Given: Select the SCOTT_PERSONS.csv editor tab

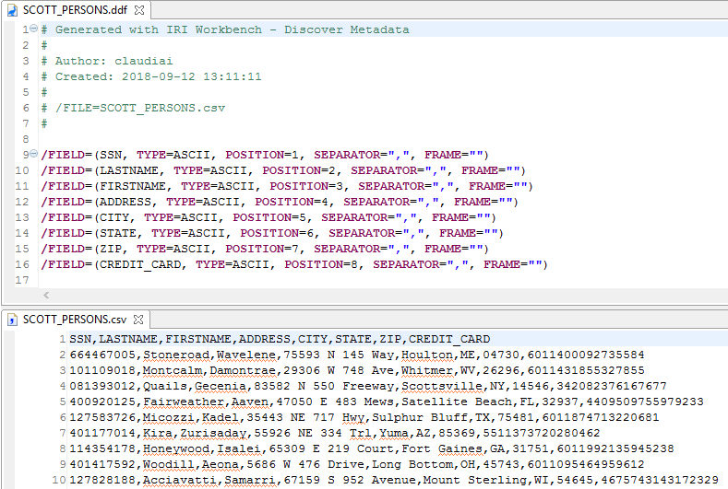Looking at the screenshot, I should (x=75, y=320).
